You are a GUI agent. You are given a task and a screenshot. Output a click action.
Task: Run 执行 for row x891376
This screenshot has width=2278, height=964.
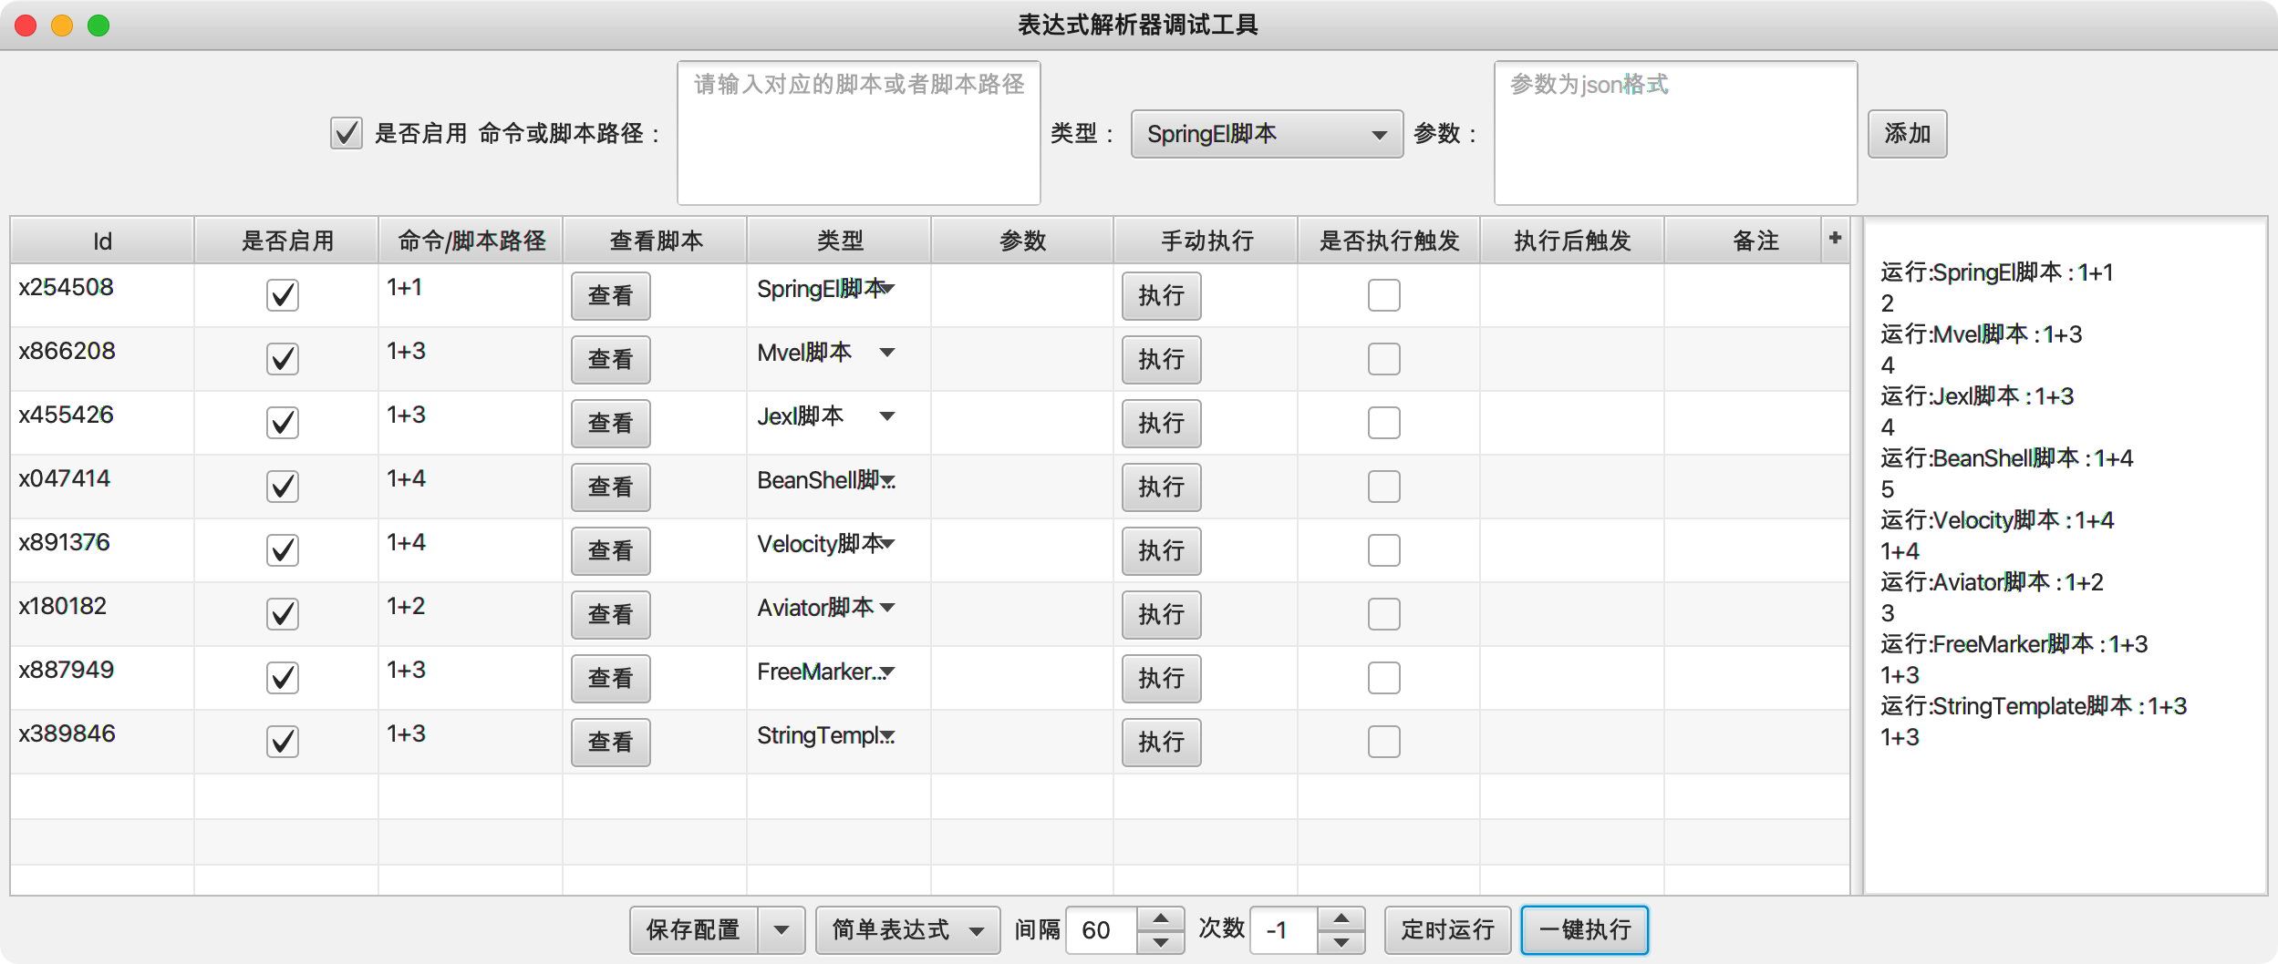click(1161, 551)
